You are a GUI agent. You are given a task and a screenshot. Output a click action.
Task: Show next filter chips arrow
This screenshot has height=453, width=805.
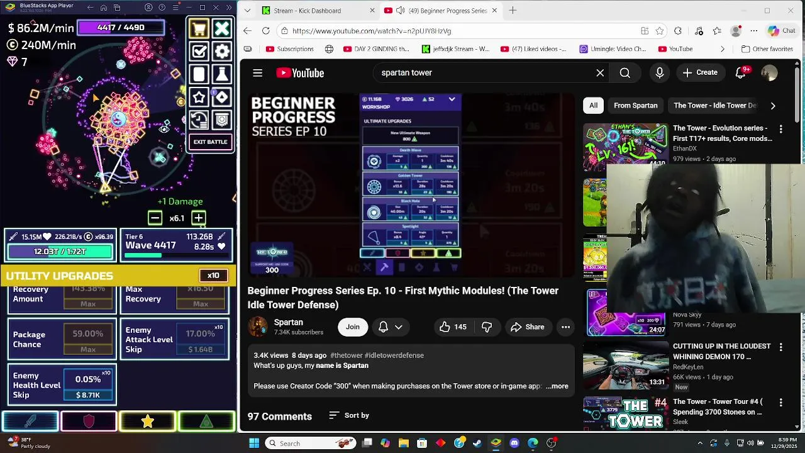773,106
